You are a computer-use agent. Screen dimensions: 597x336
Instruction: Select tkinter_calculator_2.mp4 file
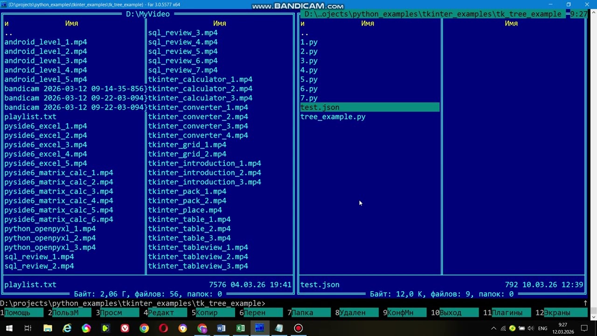pos(200,89)
